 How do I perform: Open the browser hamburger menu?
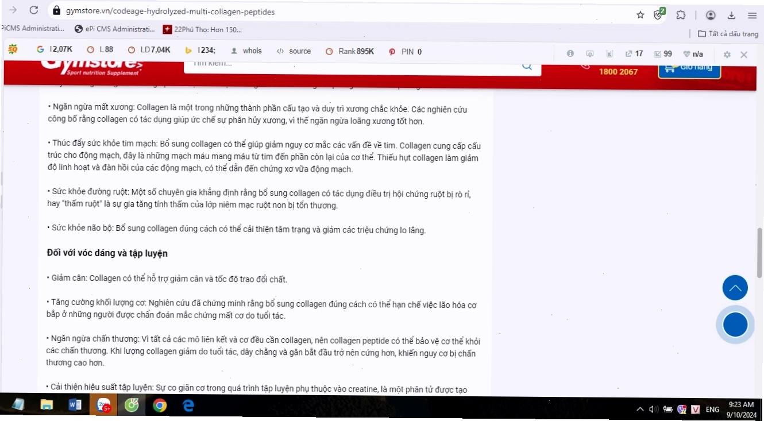tap(752, 15)
